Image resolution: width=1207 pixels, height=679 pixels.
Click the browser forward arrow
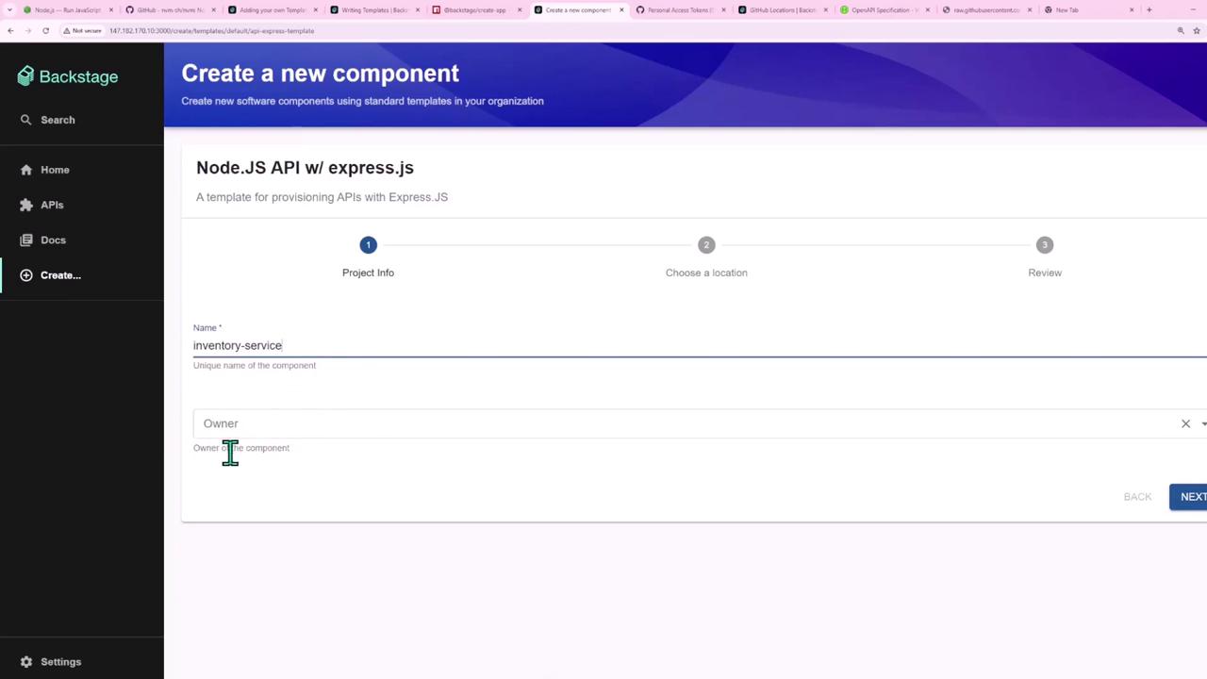tap(27, 30)
